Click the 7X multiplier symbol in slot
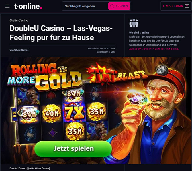Image resolution: width=192 pixels, height=171 pixels. pos(74,112)
